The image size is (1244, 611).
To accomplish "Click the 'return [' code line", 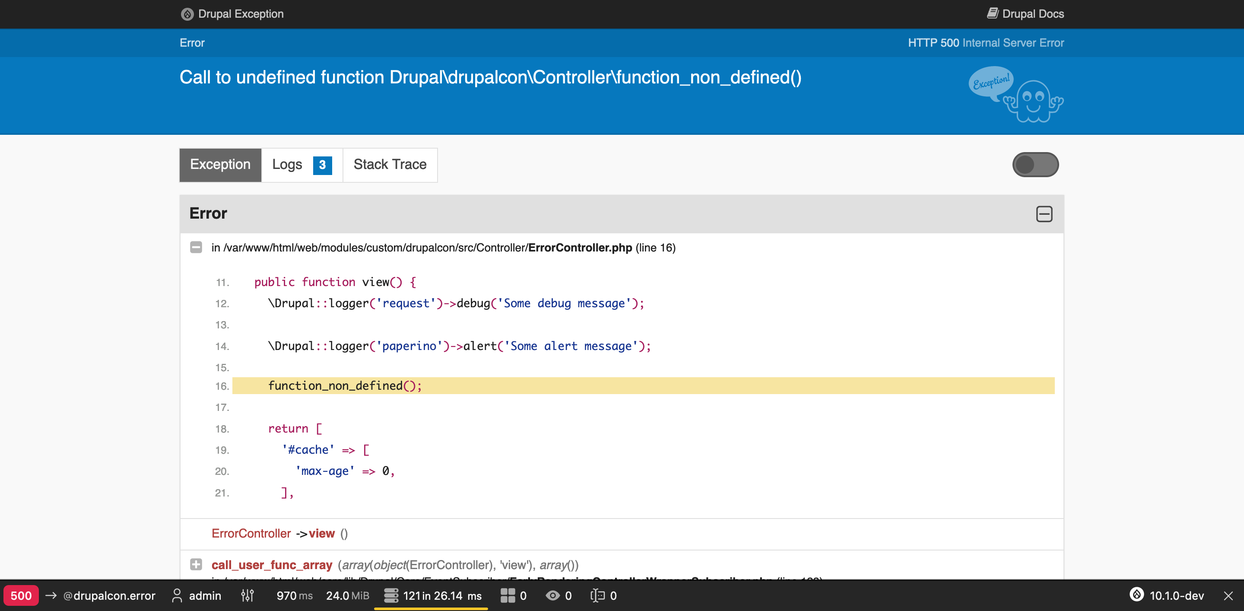I will [x=295, y=428].
